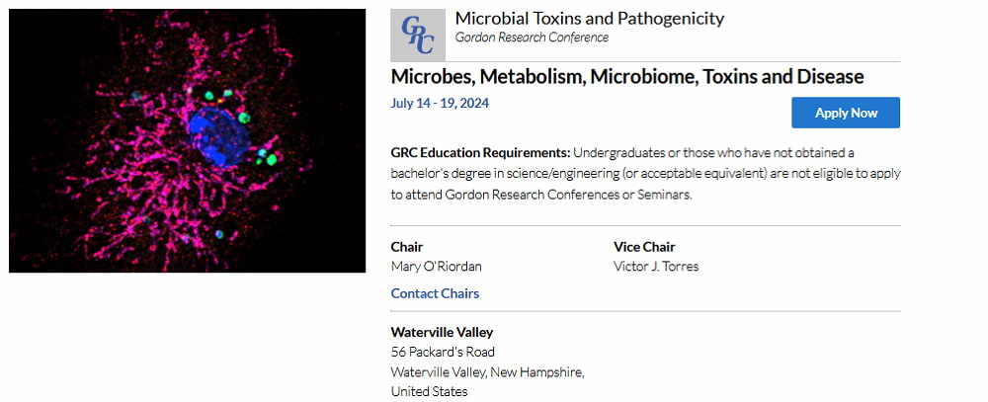Click the GRC Education Requirements label
Viewport: 988px width, 402px height.
pos(480,152)
